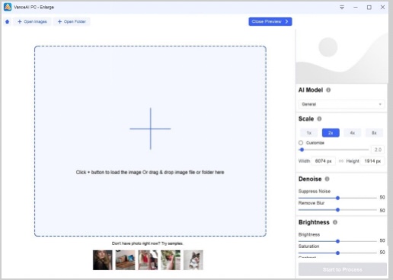Go to the Home icon

point(7,21)
